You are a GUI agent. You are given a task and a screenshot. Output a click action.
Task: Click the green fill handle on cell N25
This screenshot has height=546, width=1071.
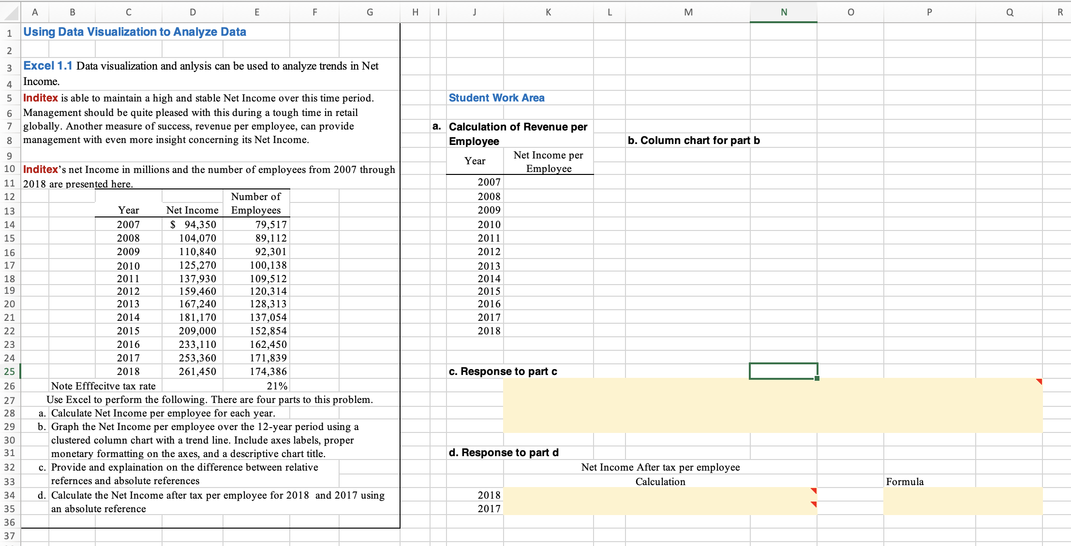coord(816,378)
